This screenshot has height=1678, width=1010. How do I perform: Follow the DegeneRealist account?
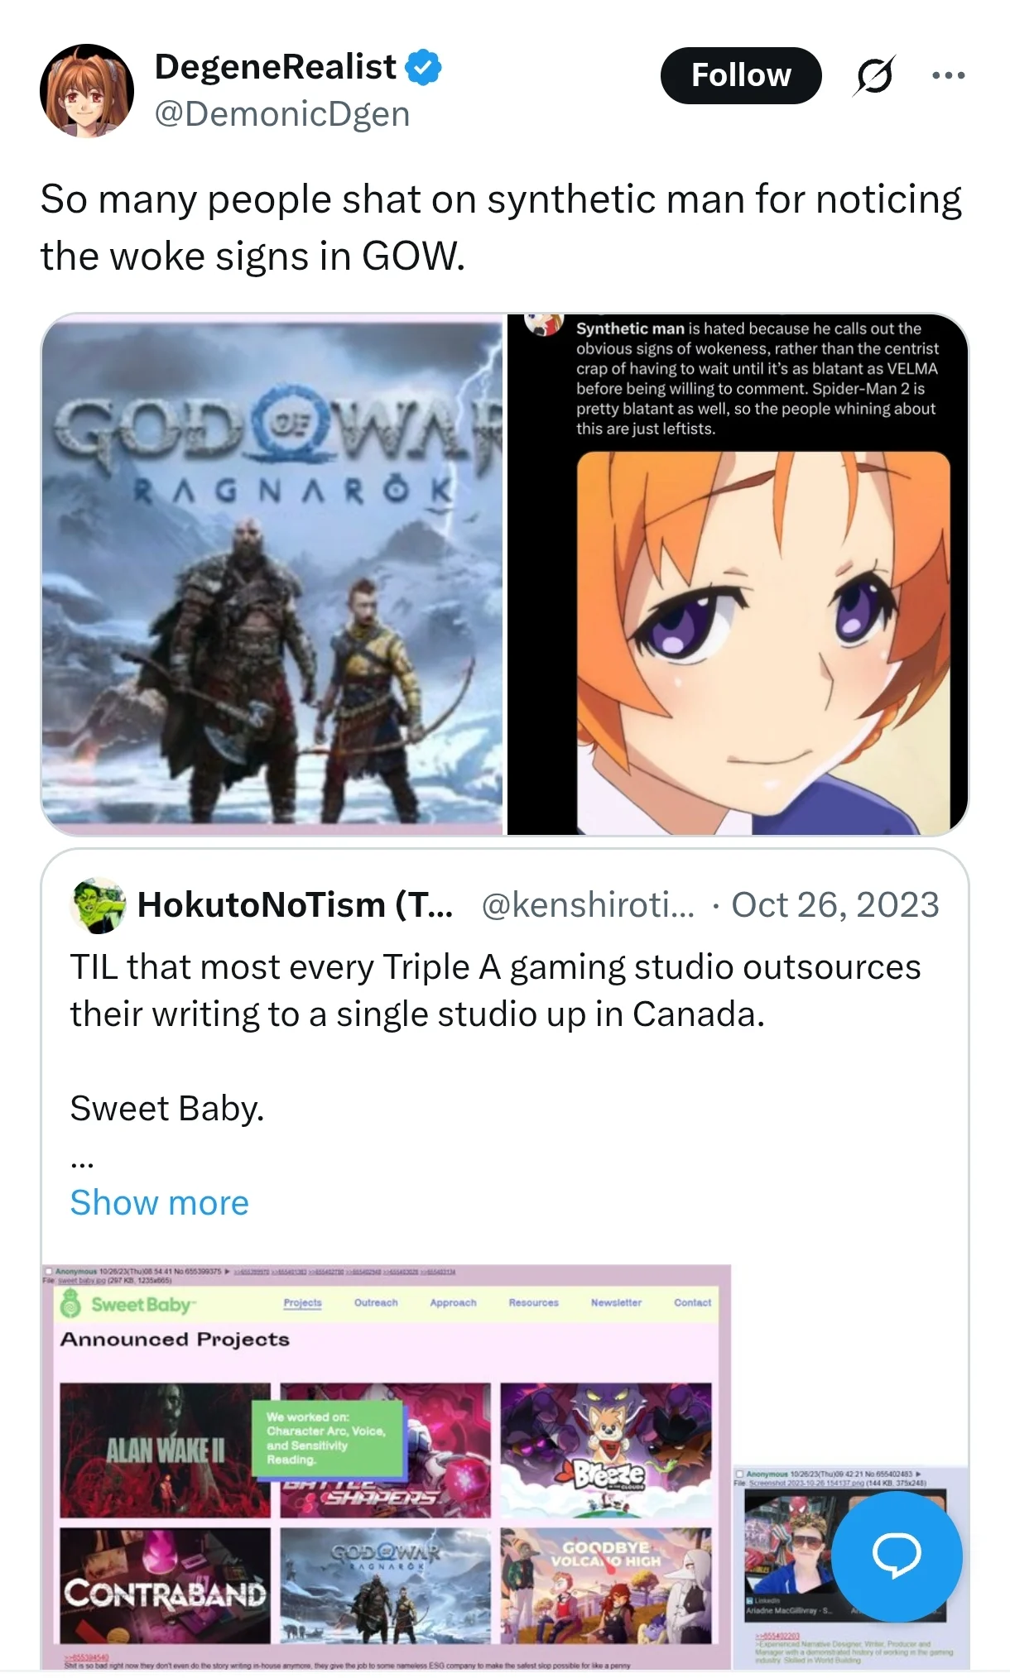[x=741, y=75]
